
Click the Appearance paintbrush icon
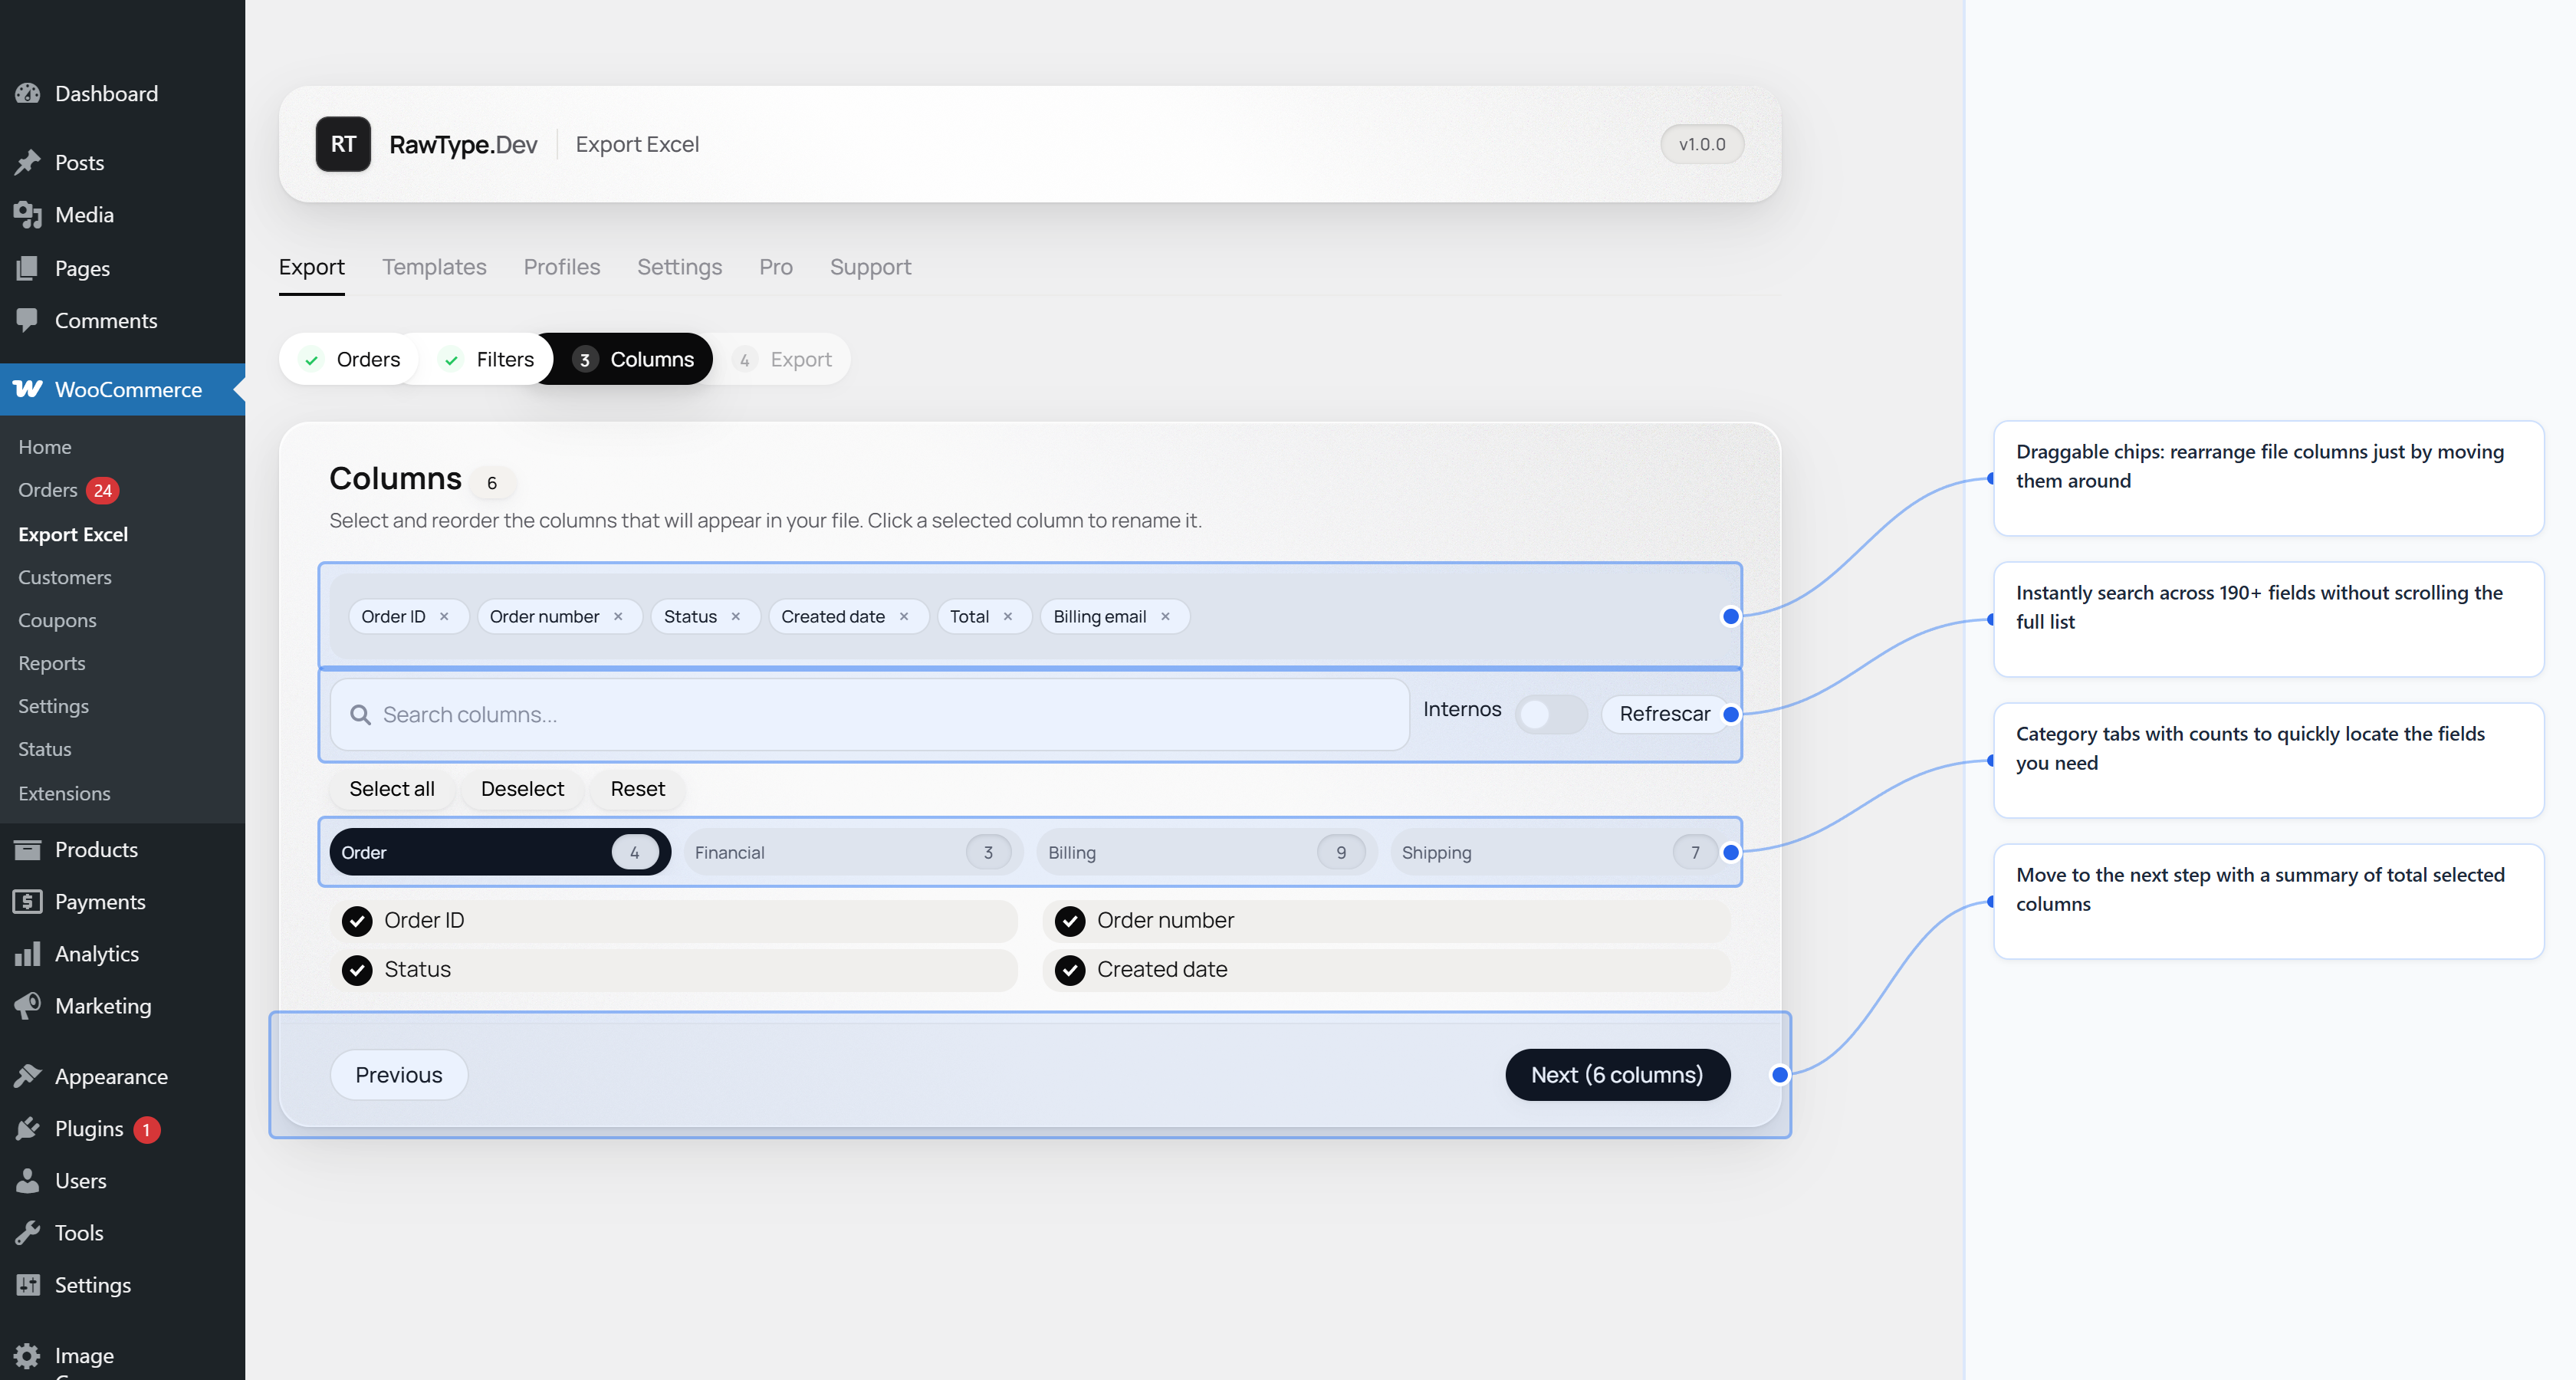pos(28,1076)
